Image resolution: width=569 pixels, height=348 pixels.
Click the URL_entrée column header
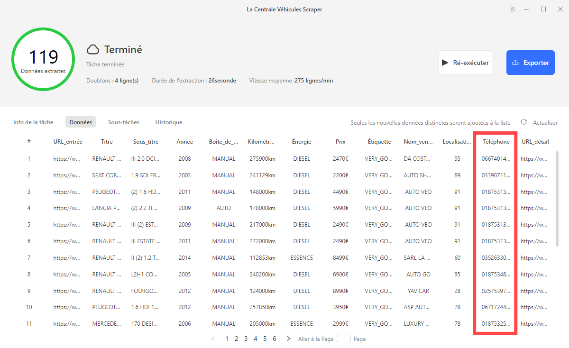pyautogui.click(x=68, y=142)
